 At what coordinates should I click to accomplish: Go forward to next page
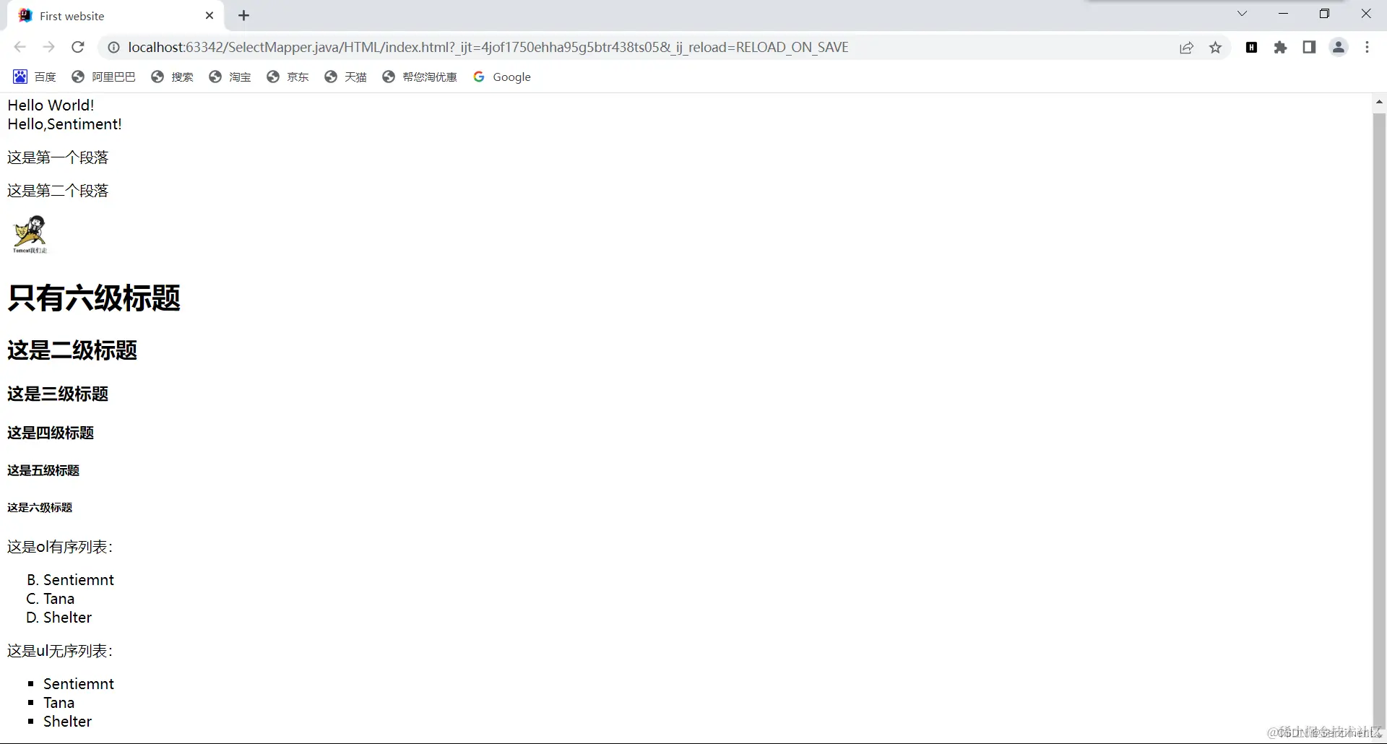pyautogui.click(x=48, y=47)
